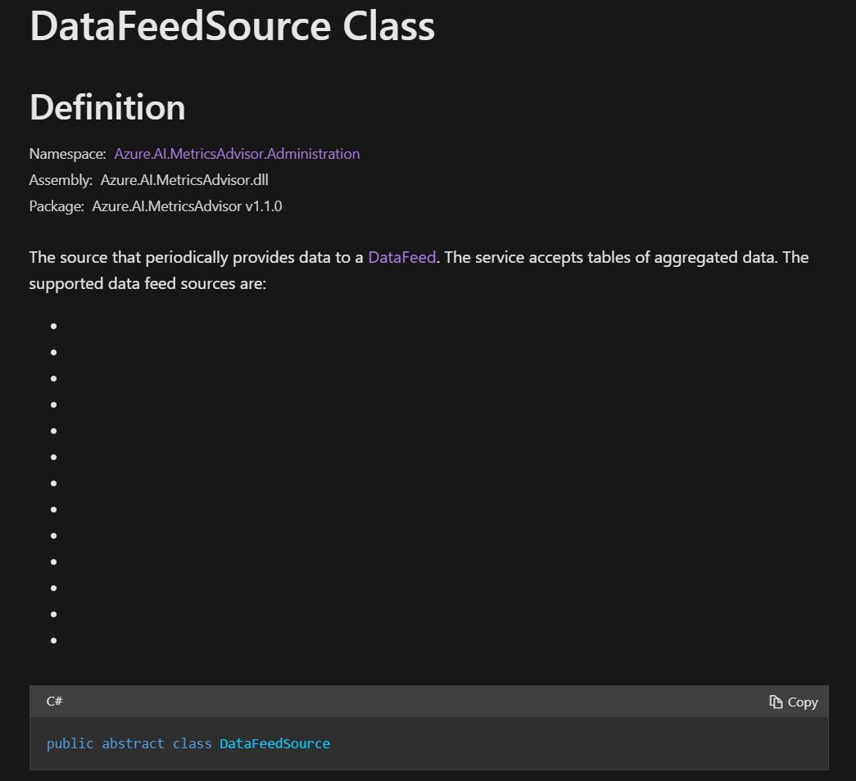Open the Azure.AI.MetricsAdvisor.Administration namespace link
Screen dimensions: 856x781
pos(237,154)
